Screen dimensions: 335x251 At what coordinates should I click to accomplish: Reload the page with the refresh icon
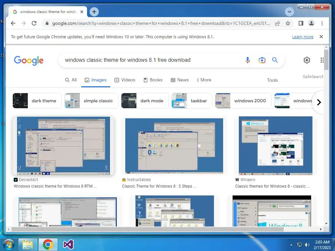[34, 23]
